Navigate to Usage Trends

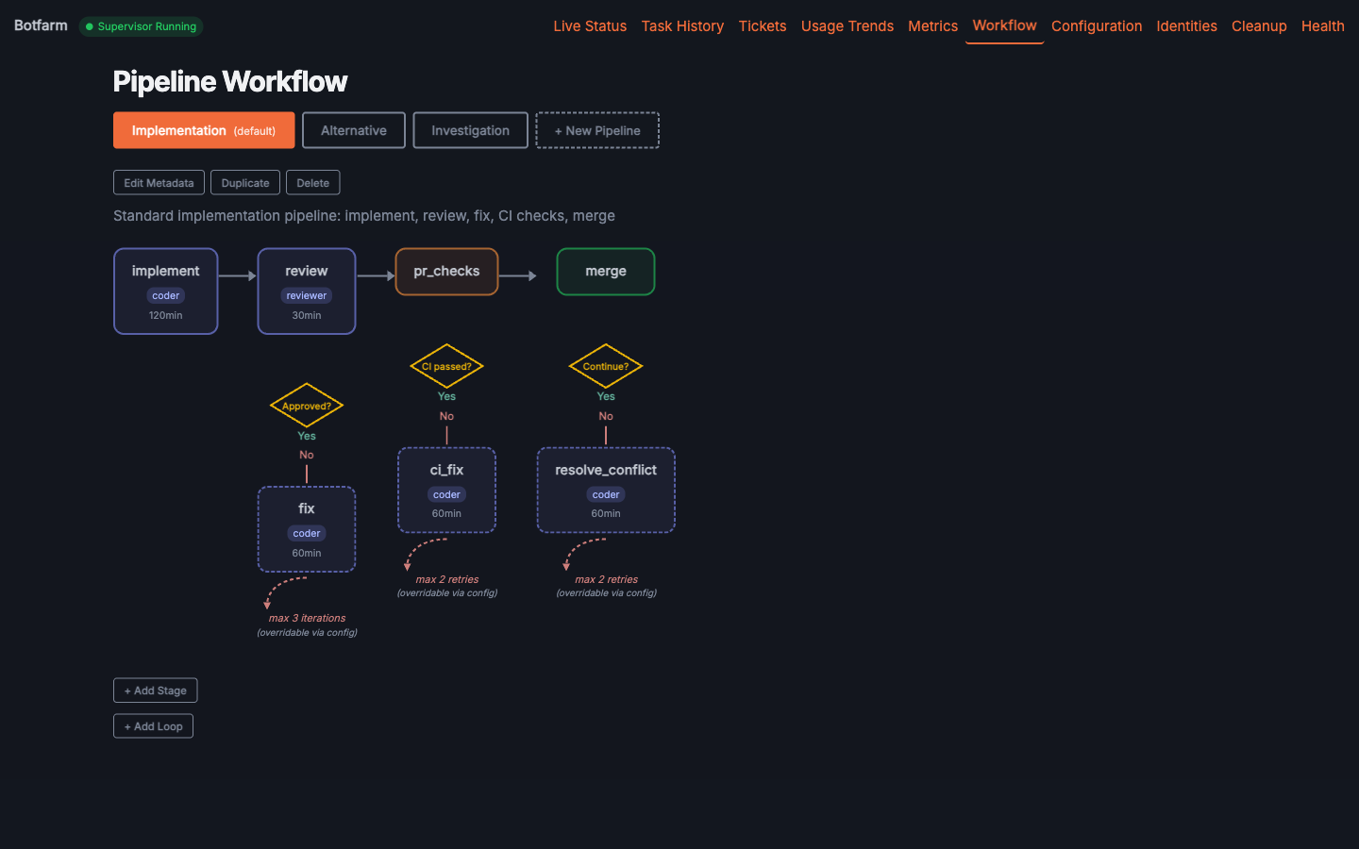847,26
